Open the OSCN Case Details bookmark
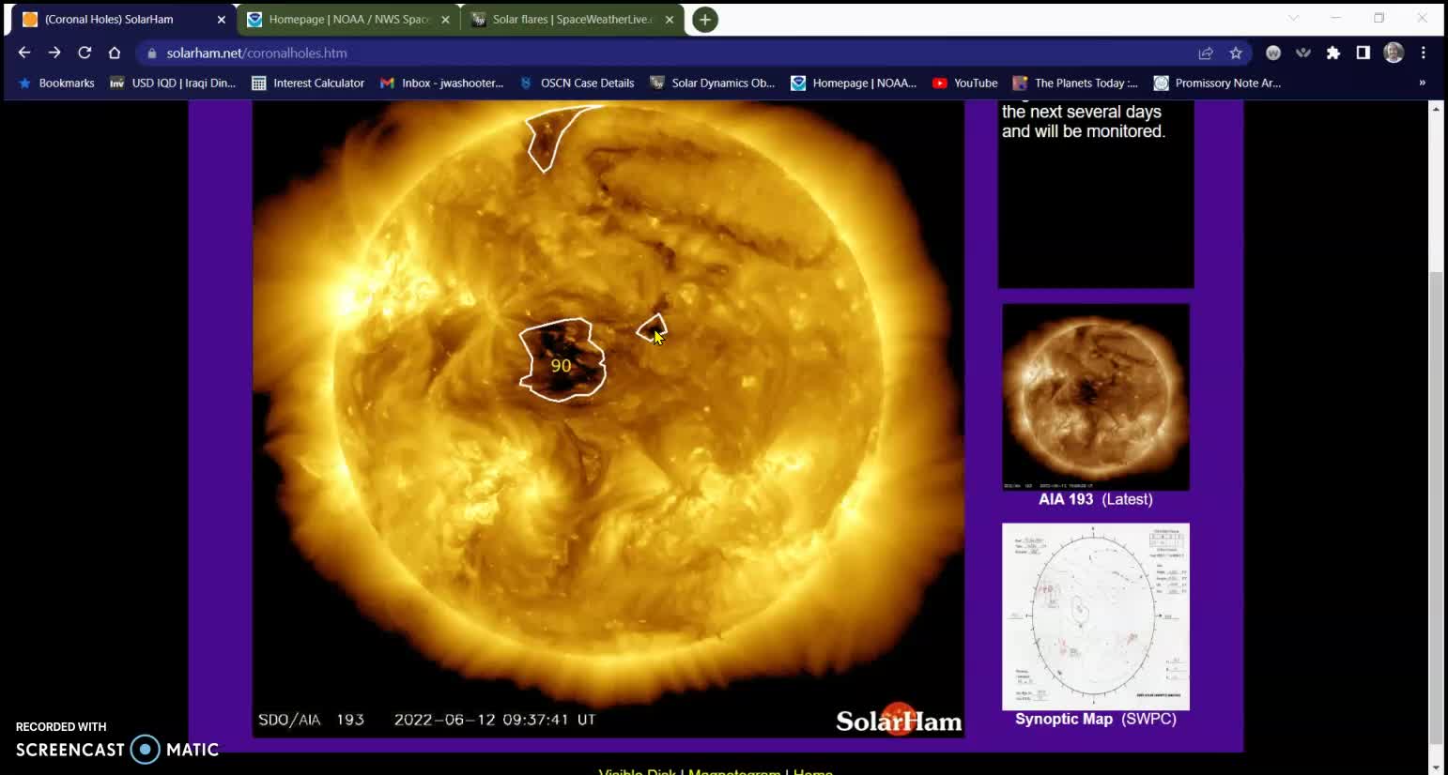1448x775 pixels. [577, 84]
